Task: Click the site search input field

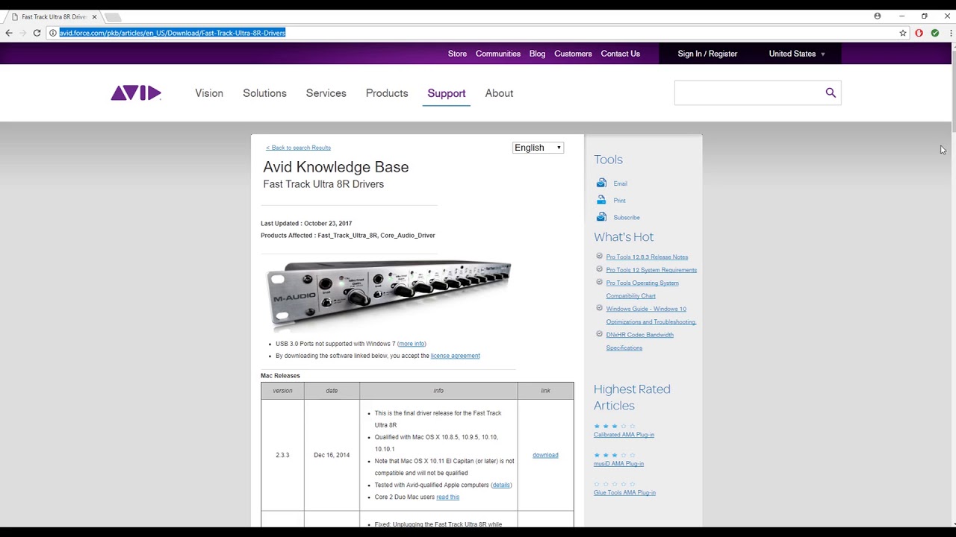Action: [748, 92]
